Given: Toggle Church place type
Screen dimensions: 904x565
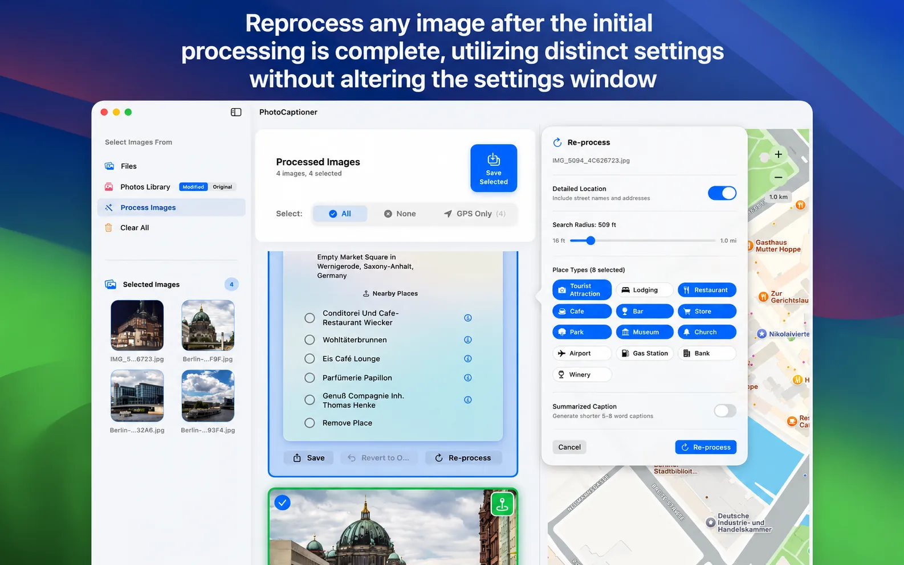Looking at the screenshot, I should click(707, 332).
